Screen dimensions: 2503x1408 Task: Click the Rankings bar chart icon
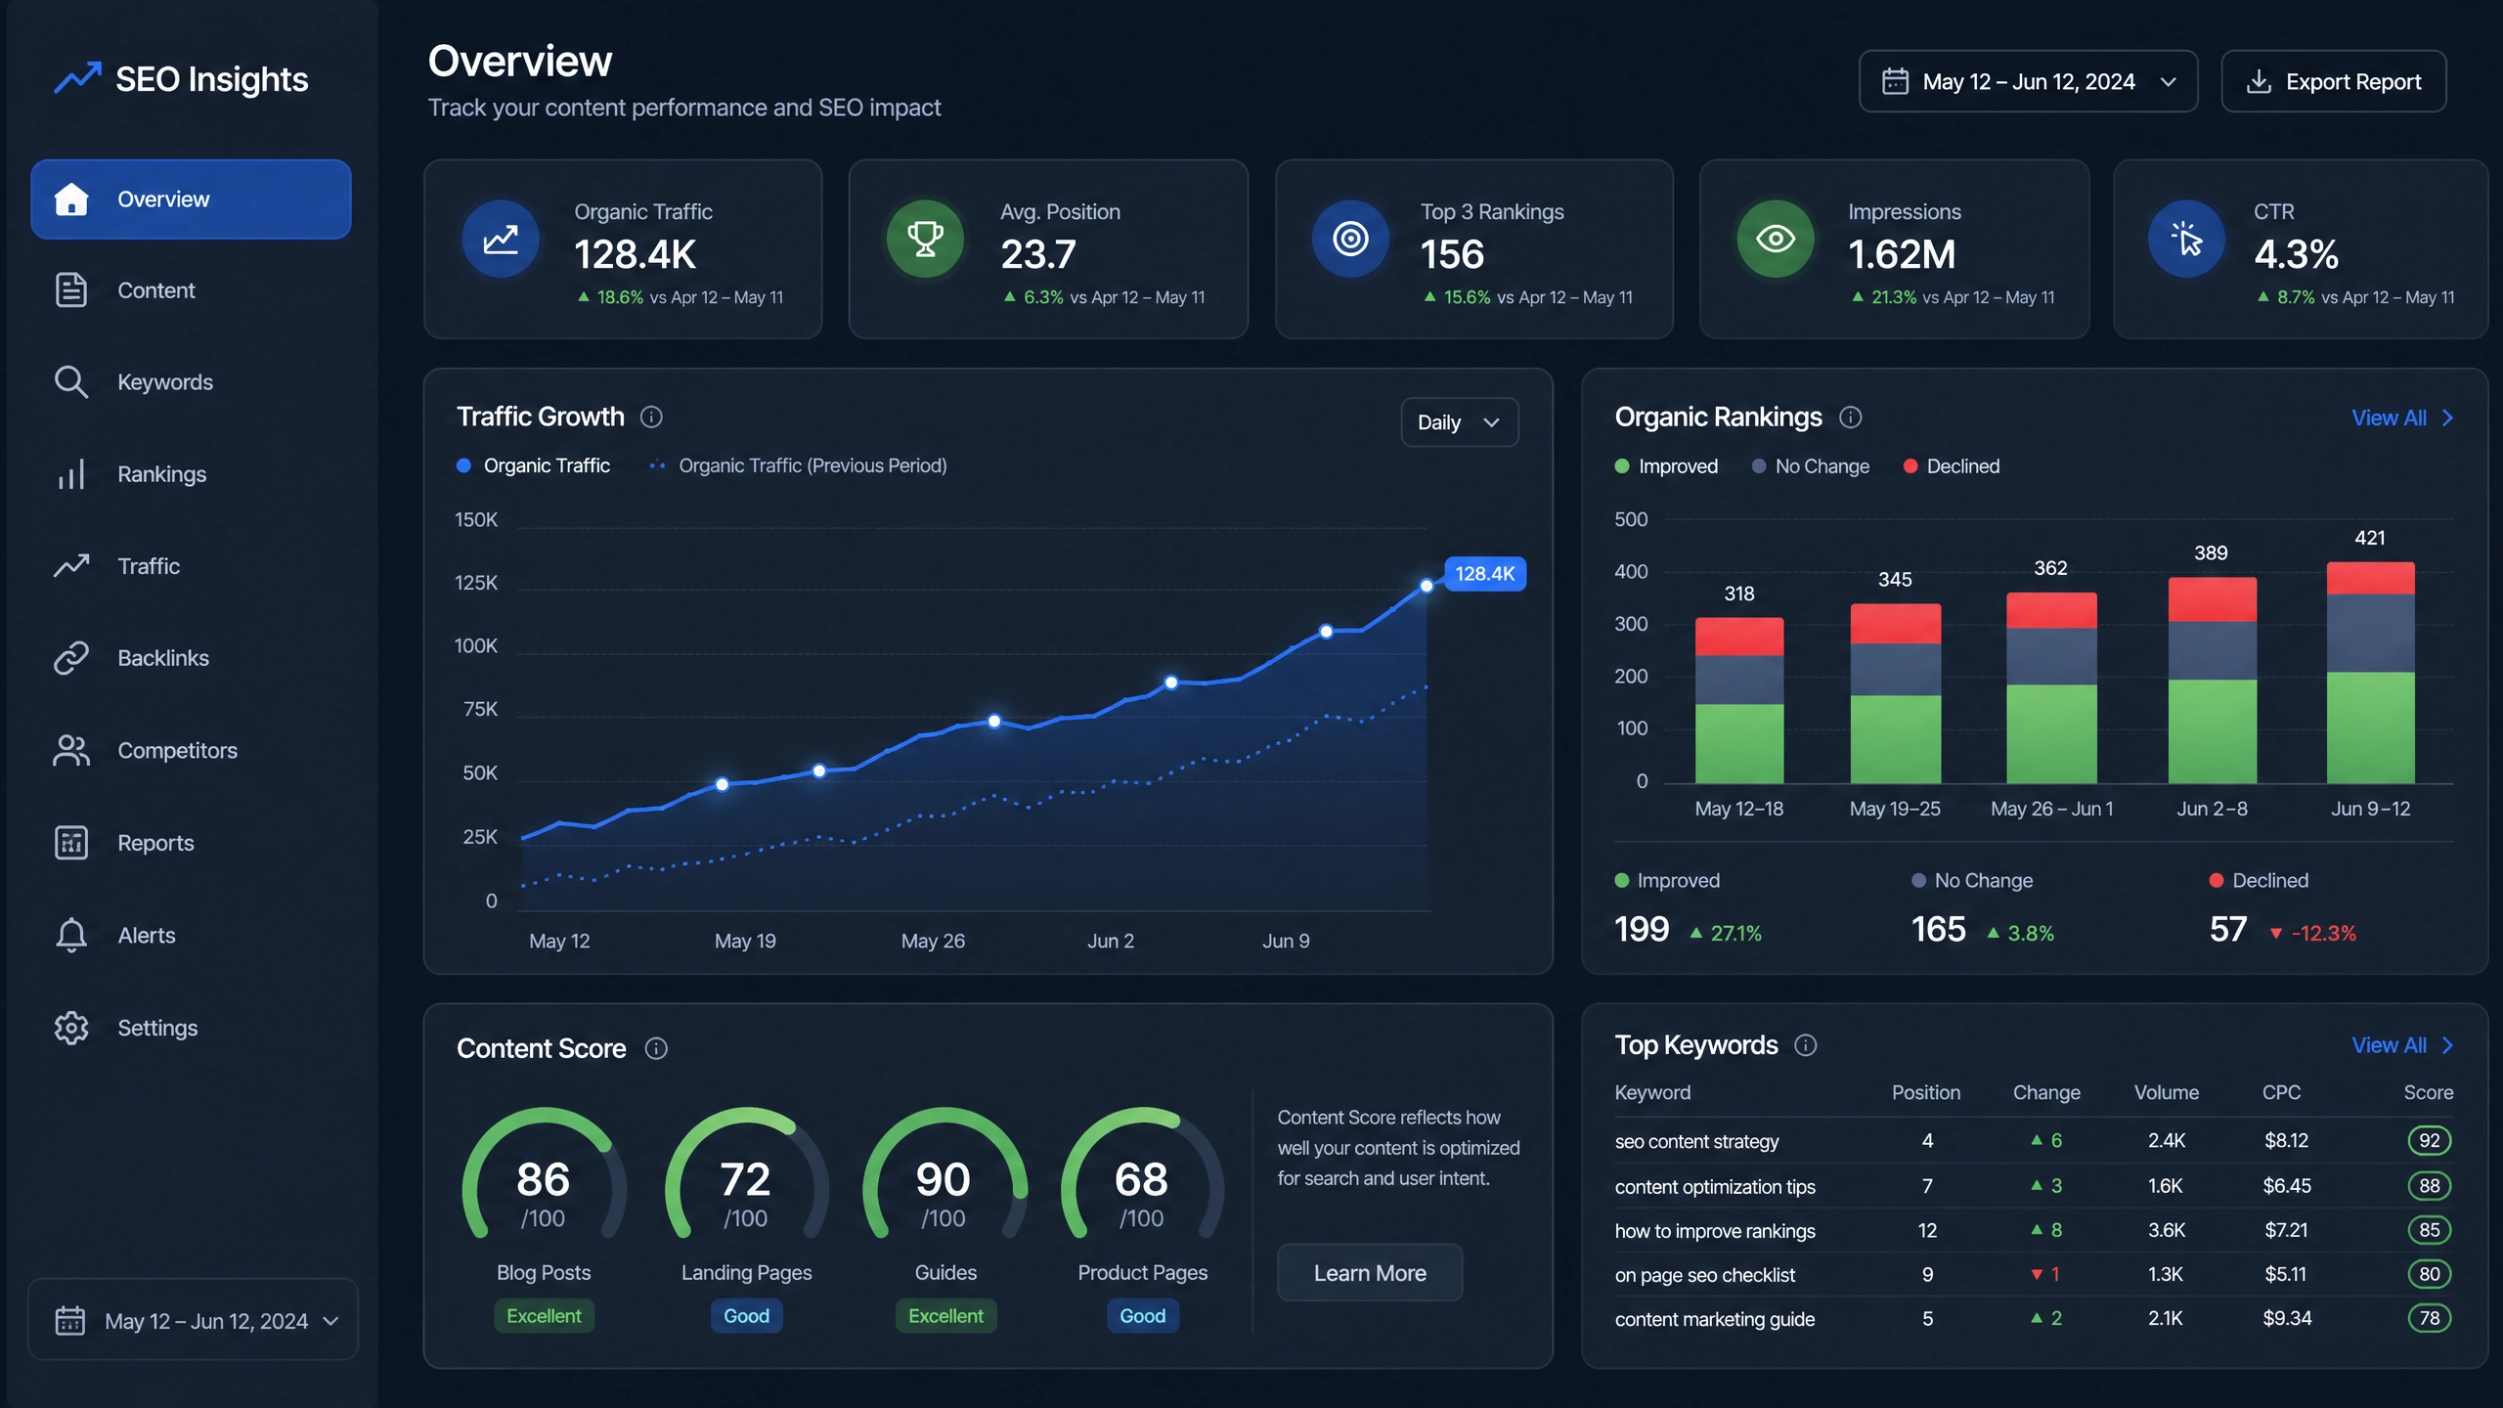pos(71,474)
